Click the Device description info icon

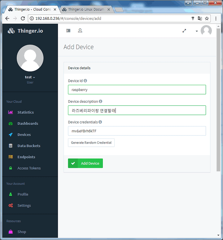pos(100,101)
